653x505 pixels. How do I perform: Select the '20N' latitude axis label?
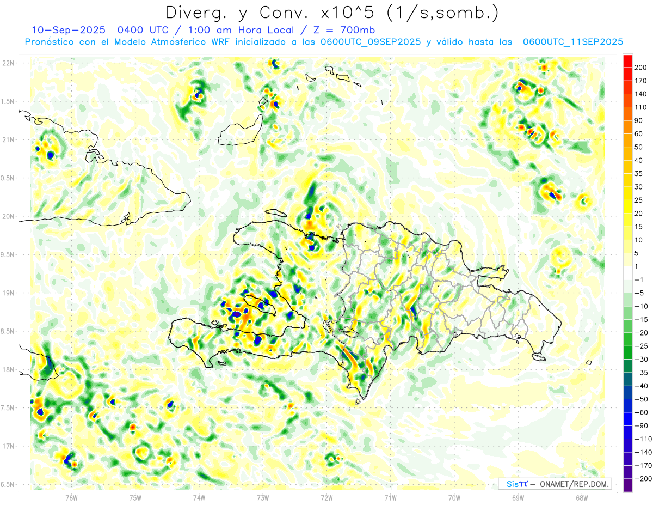8,217
